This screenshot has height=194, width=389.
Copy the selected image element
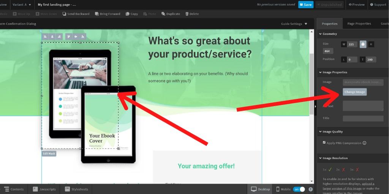pyautogui.click(x=132, y=14)
